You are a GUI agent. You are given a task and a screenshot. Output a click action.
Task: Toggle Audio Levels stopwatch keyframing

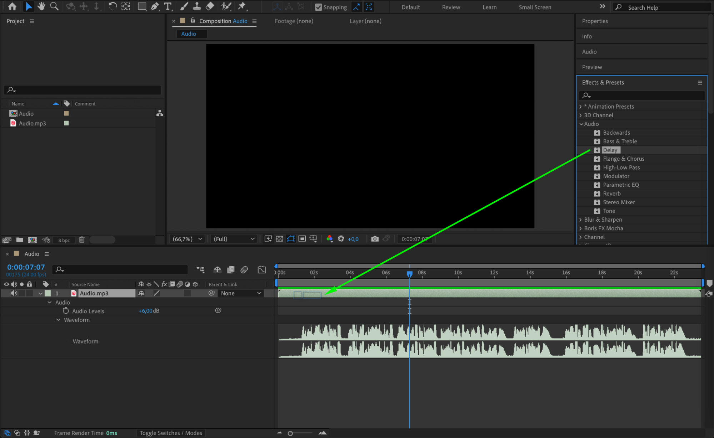tap(66, 311)
